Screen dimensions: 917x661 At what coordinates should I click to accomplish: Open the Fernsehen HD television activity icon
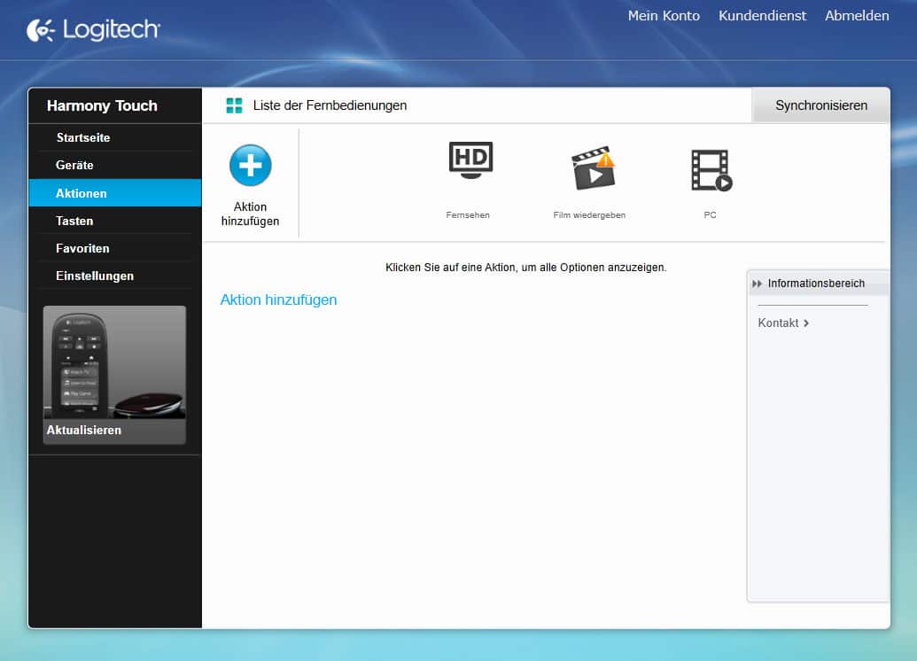(x=470, y=160)
